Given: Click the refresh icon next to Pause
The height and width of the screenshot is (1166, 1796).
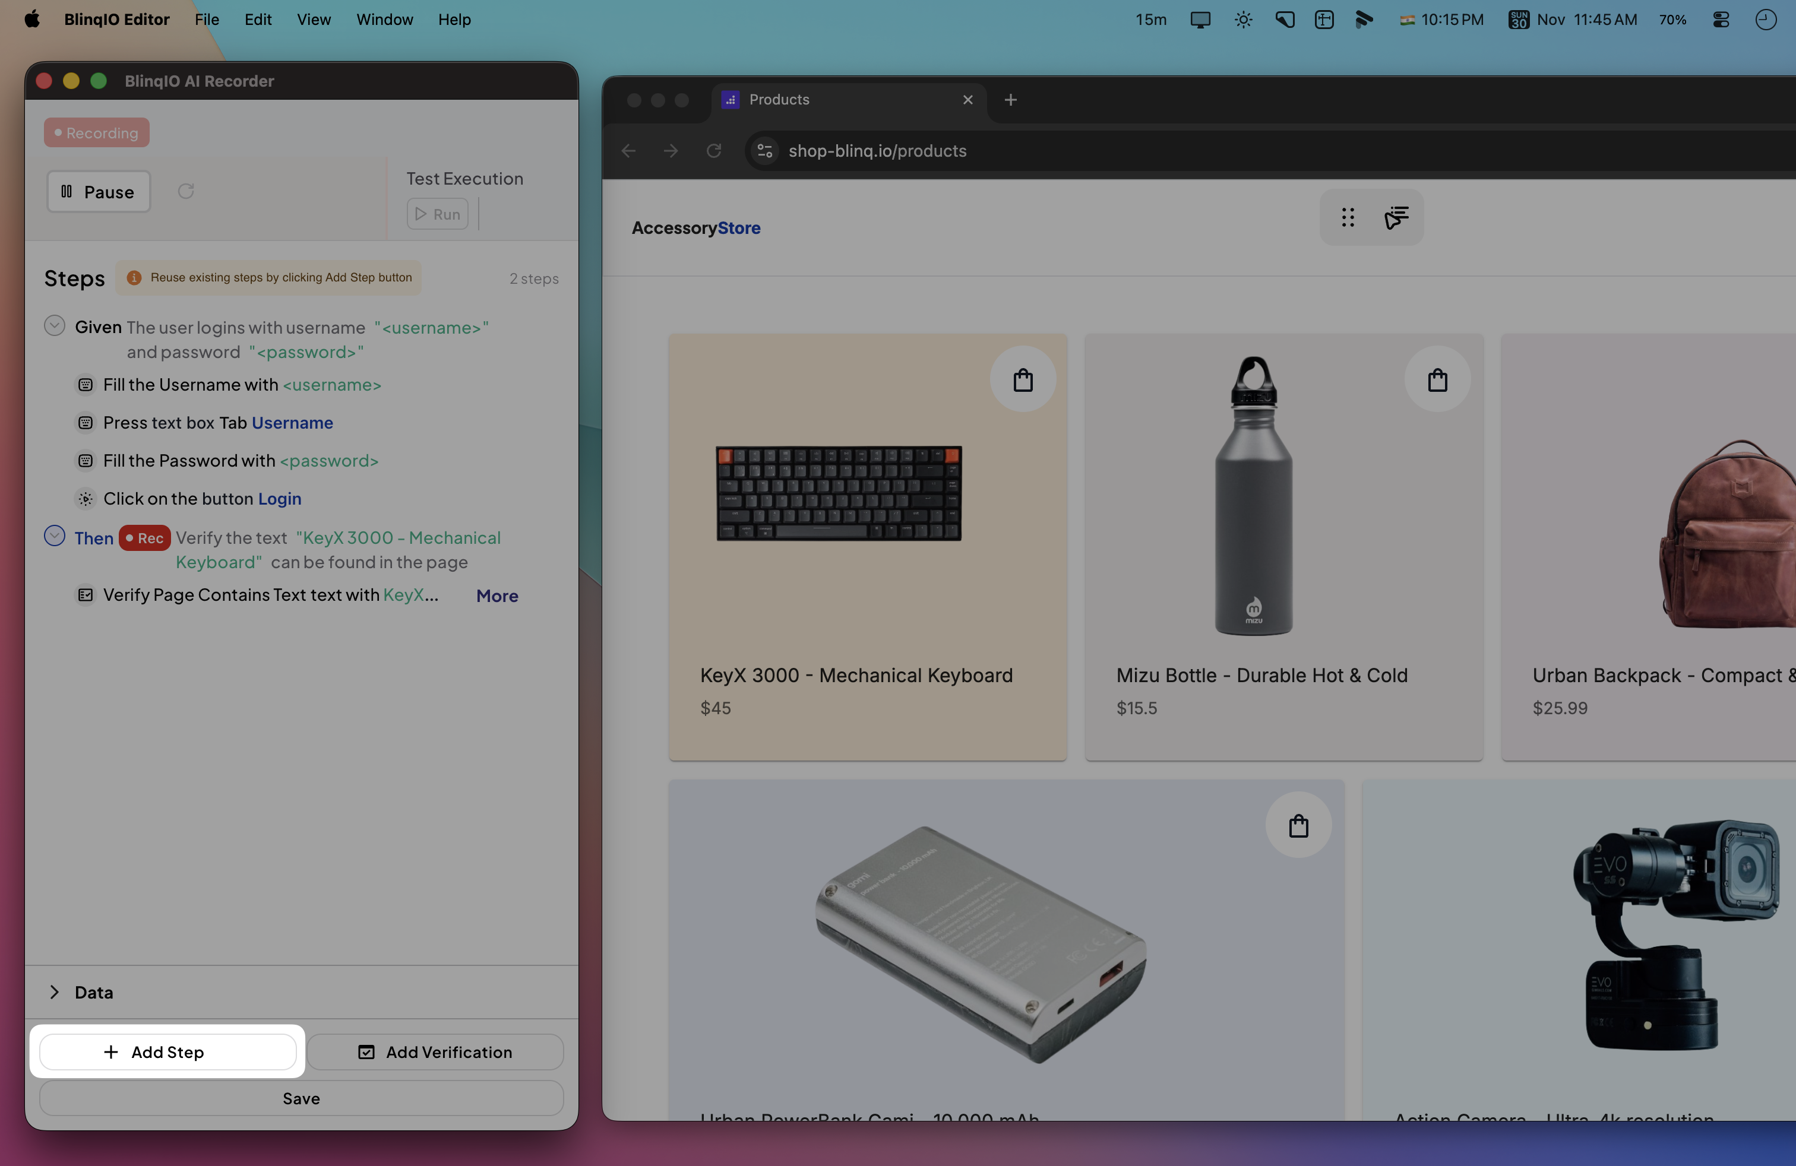Looking at the screenshot, I should [x=186, y=192].
